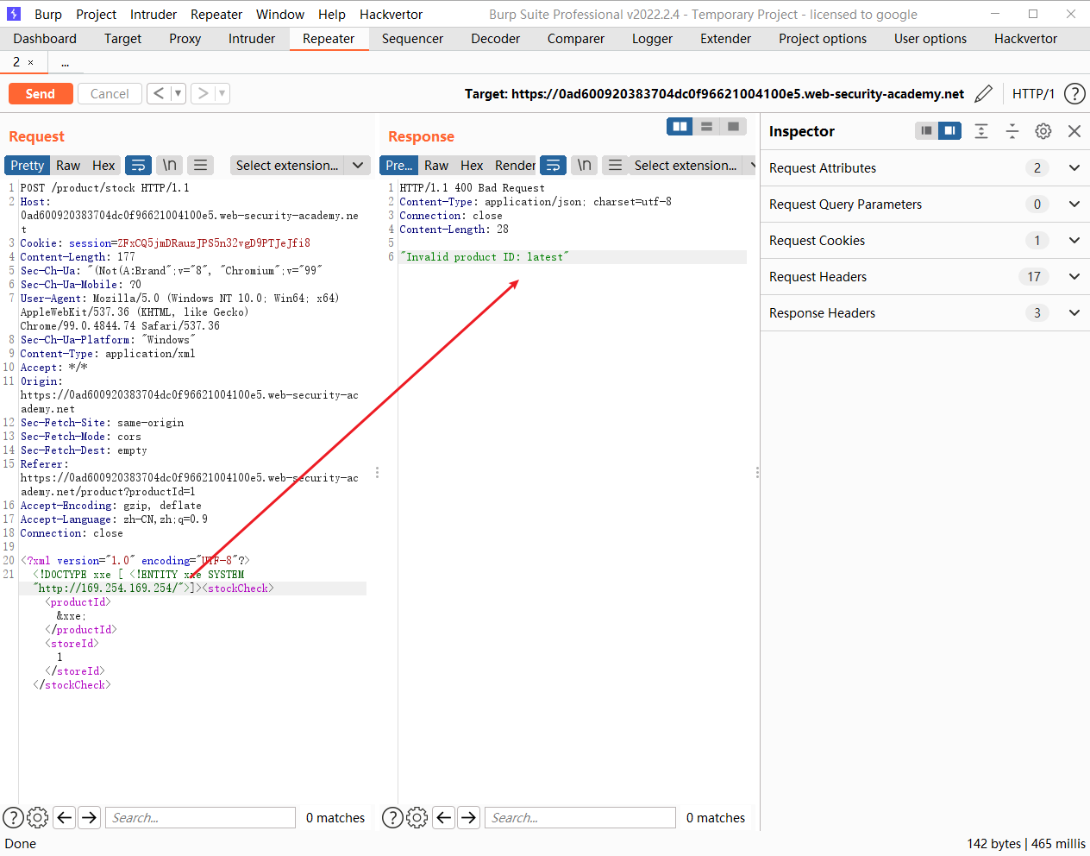Toggle request word wrap icon
Screen dimensions: 1090x856
[x=138, y=165]
